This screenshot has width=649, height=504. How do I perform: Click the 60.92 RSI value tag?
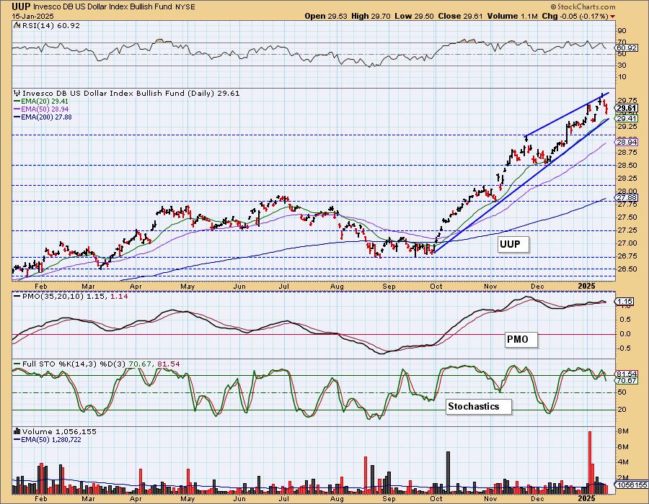(x=626, y=48)
